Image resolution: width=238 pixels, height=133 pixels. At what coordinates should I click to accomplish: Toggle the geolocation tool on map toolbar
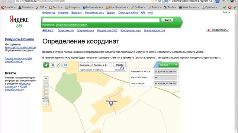tap(65, 65)
